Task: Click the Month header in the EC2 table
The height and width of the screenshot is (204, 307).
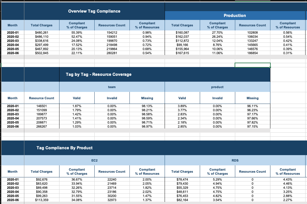Action: pos(13,172)
